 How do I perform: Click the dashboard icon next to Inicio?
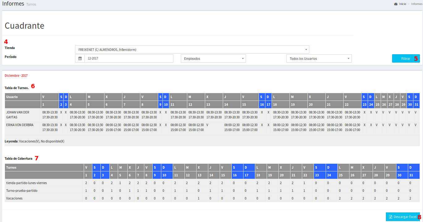pos(396,4)
